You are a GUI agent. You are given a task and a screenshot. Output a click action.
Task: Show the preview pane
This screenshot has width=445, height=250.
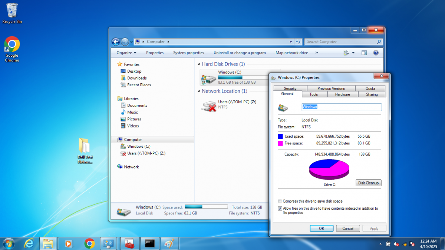click(x=364, y=53)
